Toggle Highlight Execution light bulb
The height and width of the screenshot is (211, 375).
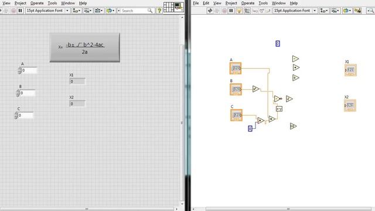click(239, 11)
